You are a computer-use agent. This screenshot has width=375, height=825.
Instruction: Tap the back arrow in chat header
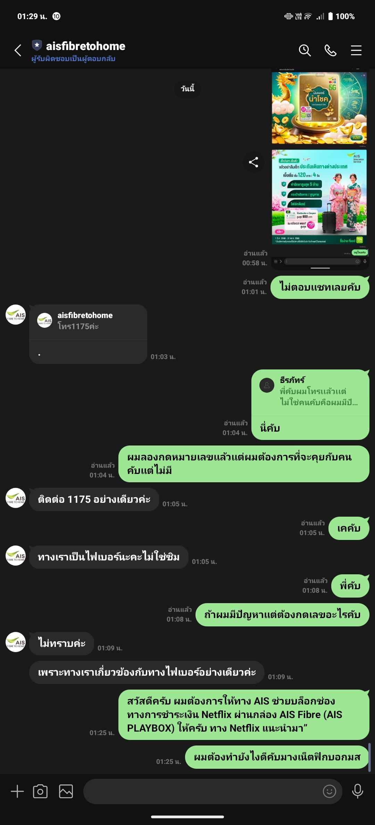coord(18,50)
